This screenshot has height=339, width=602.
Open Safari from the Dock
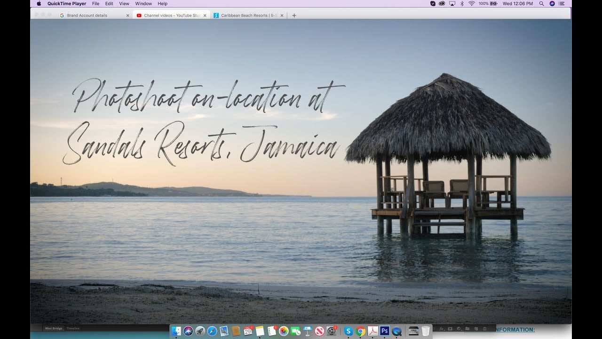212,331
